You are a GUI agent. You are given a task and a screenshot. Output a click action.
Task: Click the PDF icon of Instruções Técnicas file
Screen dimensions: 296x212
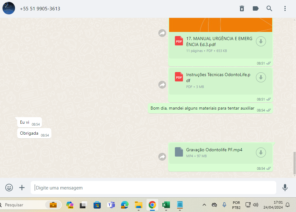pos(179,77)
